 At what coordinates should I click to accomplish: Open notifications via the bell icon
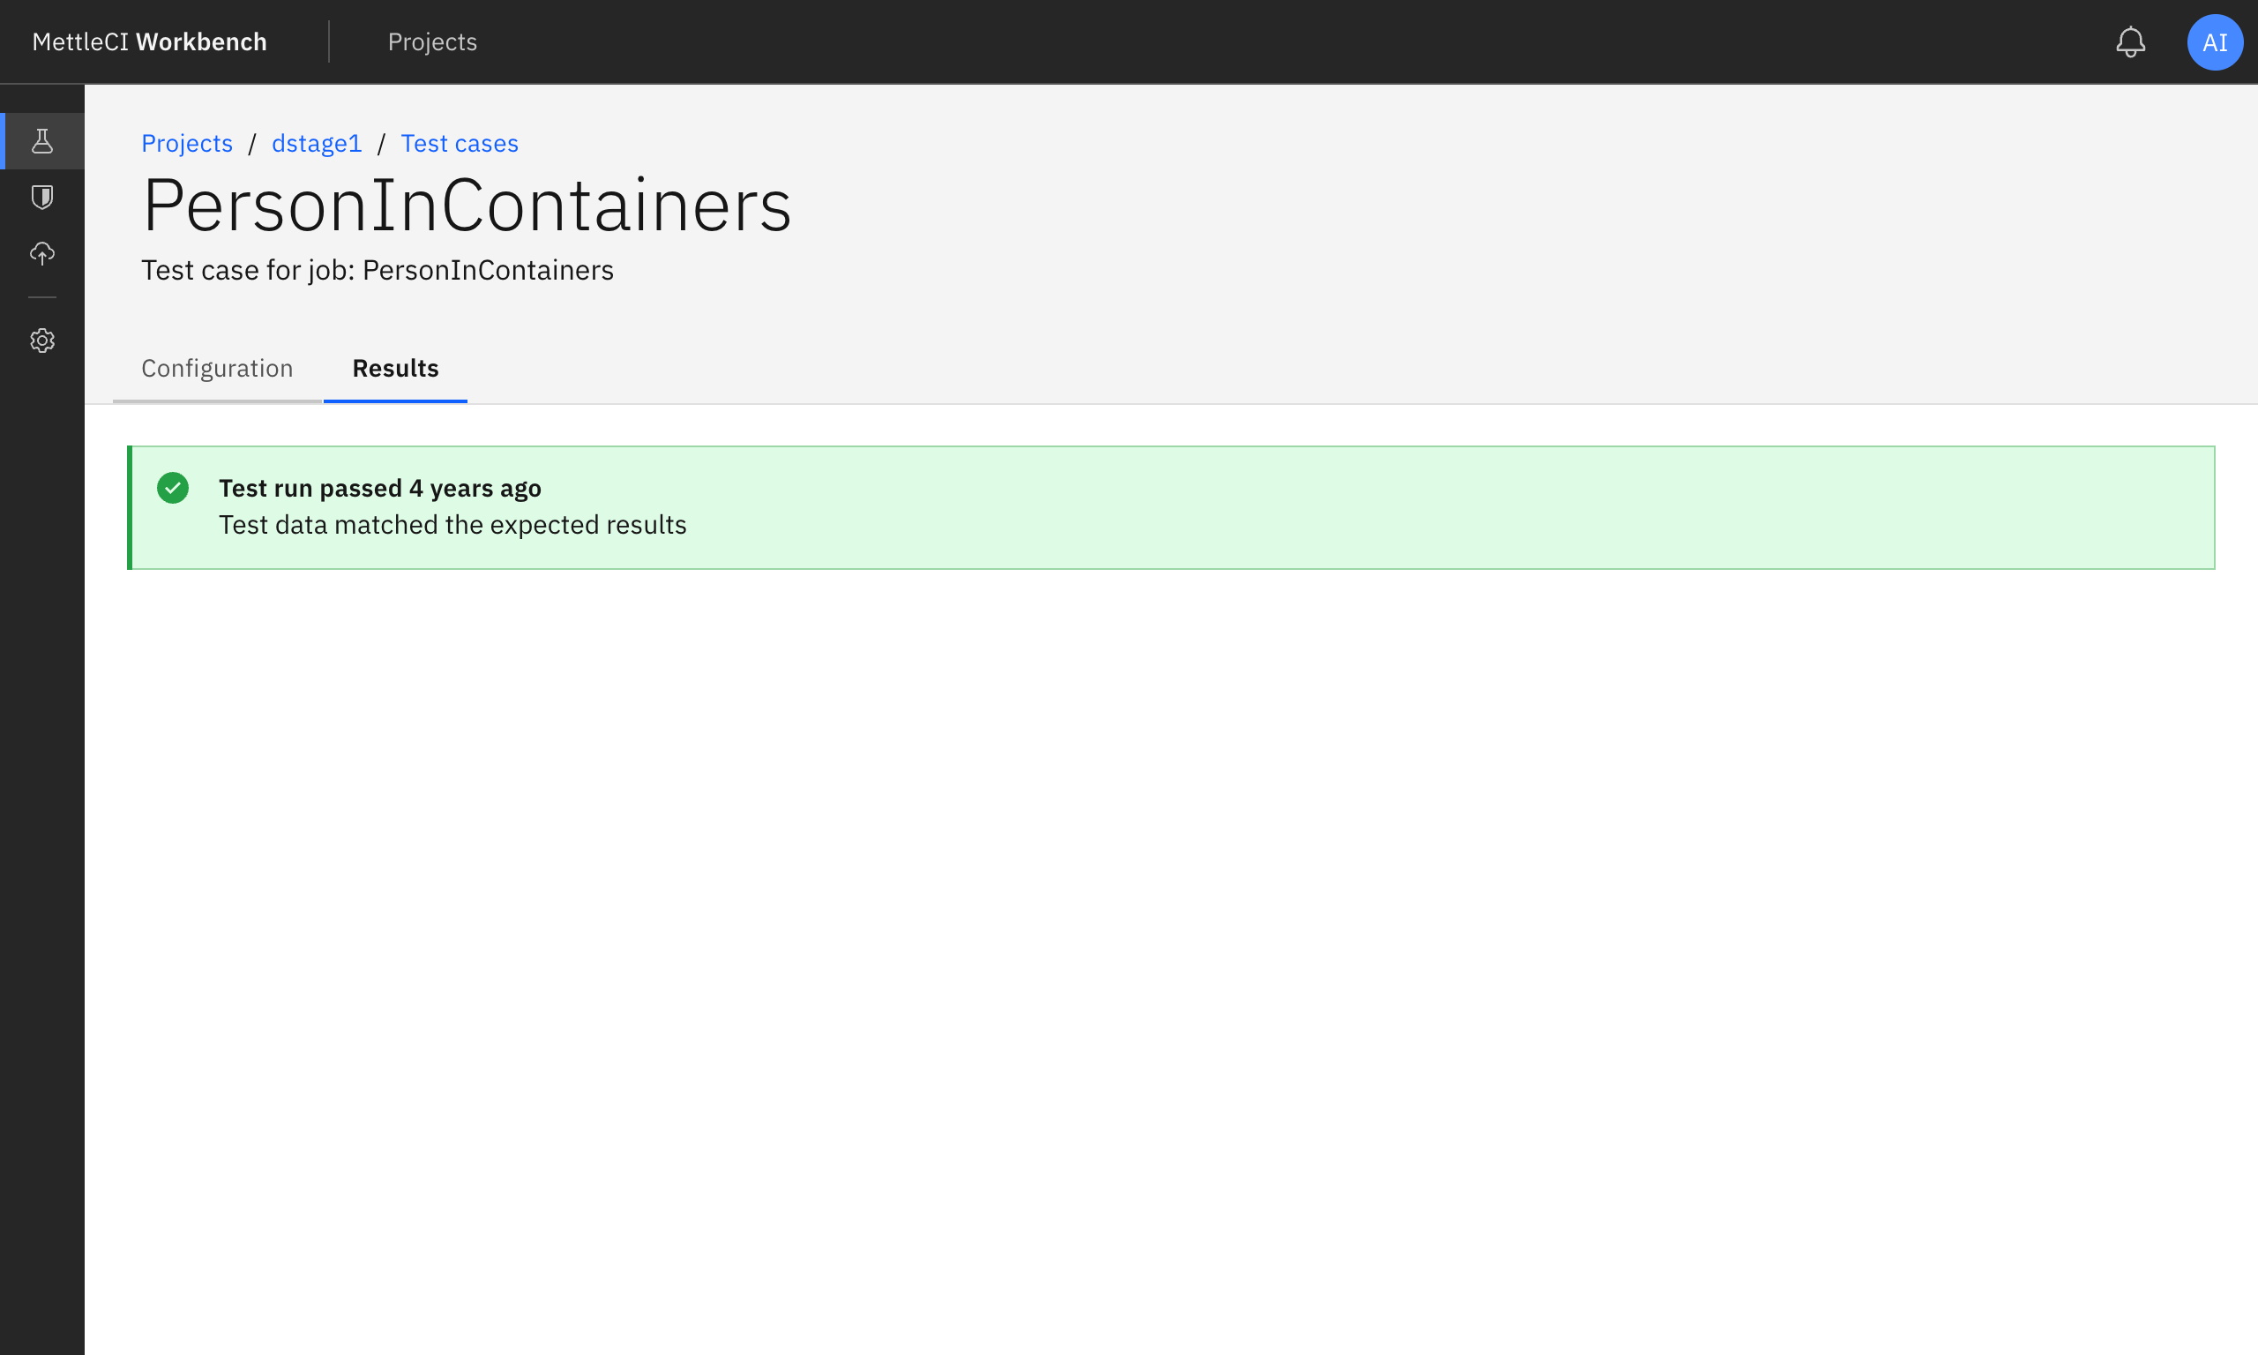tap(2130, 41)
